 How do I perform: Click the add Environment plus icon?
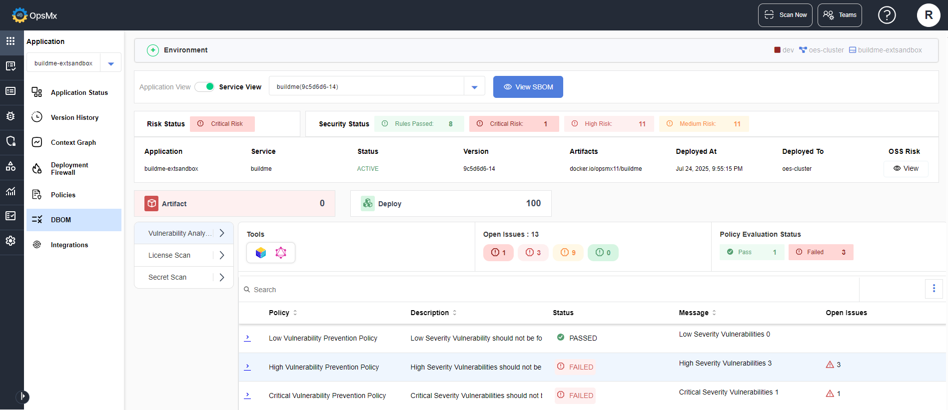pos(153,50)
